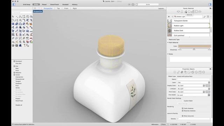This screenshot has width=224, height=126.
Task: Open the Print Width dropdown
Action: point(194,95)
